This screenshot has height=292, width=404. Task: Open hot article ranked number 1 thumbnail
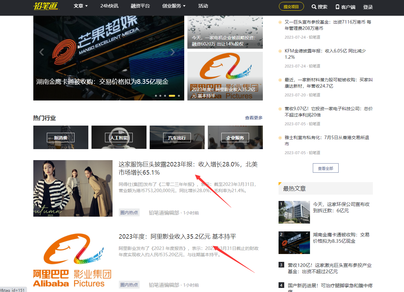click(x=294, y=212)
